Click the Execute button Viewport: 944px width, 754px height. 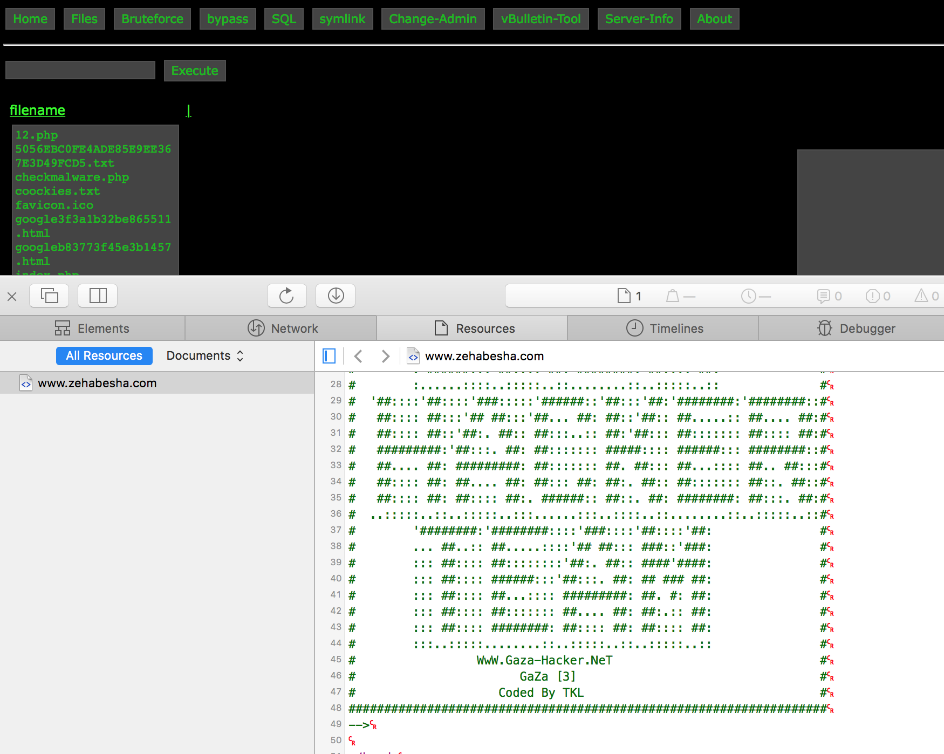click(195, 71)
